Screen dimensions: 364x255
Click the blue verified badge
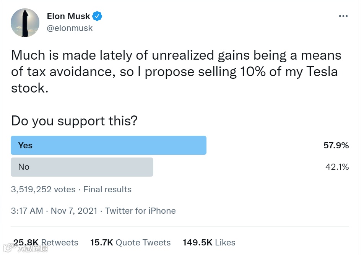tap(97, 16)
